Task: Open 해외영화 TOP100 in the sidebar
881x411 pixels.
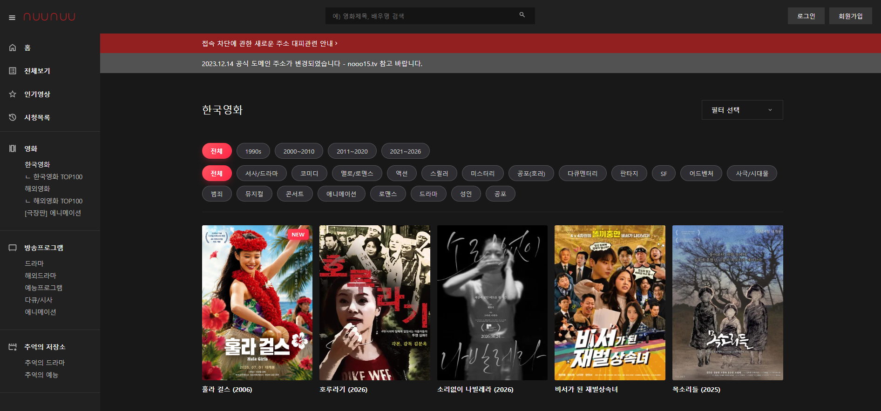Action: click(x=58, y=201)
